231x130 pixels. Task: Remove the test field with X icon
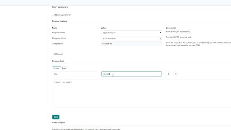click(x=175, y=74)
